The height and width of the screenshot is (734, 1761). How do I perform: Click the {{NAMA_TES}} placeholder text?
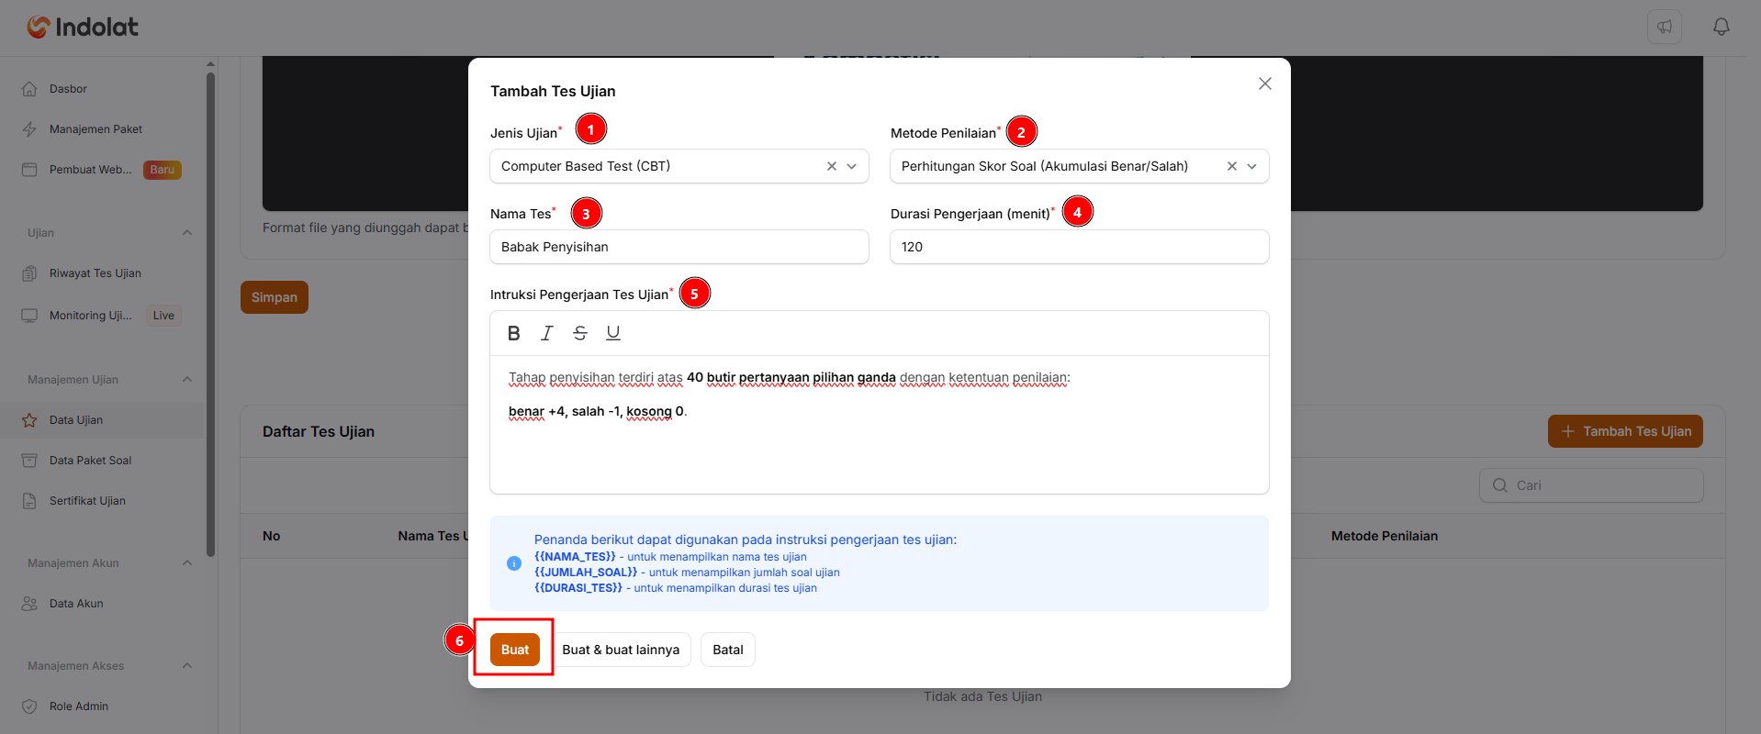[575, 557]
